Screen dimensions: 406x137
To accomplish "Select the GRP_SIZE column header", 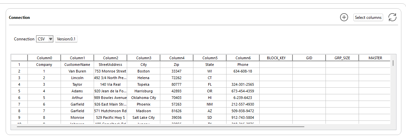I will 342,58.
